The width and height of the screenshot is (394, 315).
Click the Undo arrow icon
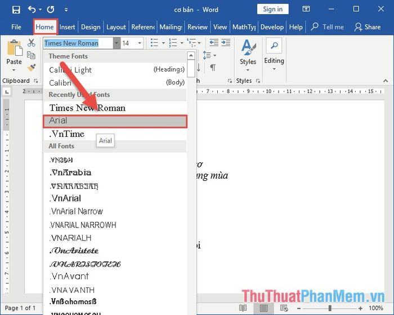coord(32,10)
